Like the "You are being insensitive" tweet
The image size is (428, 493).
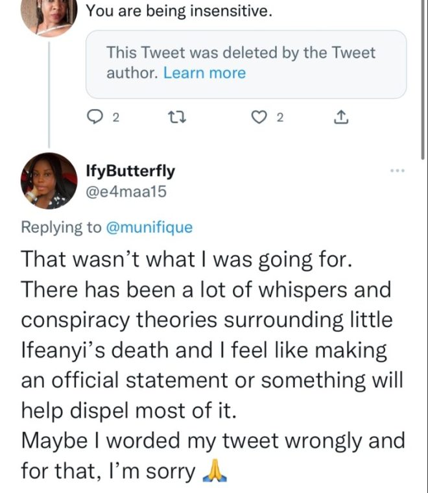(259, 117)
